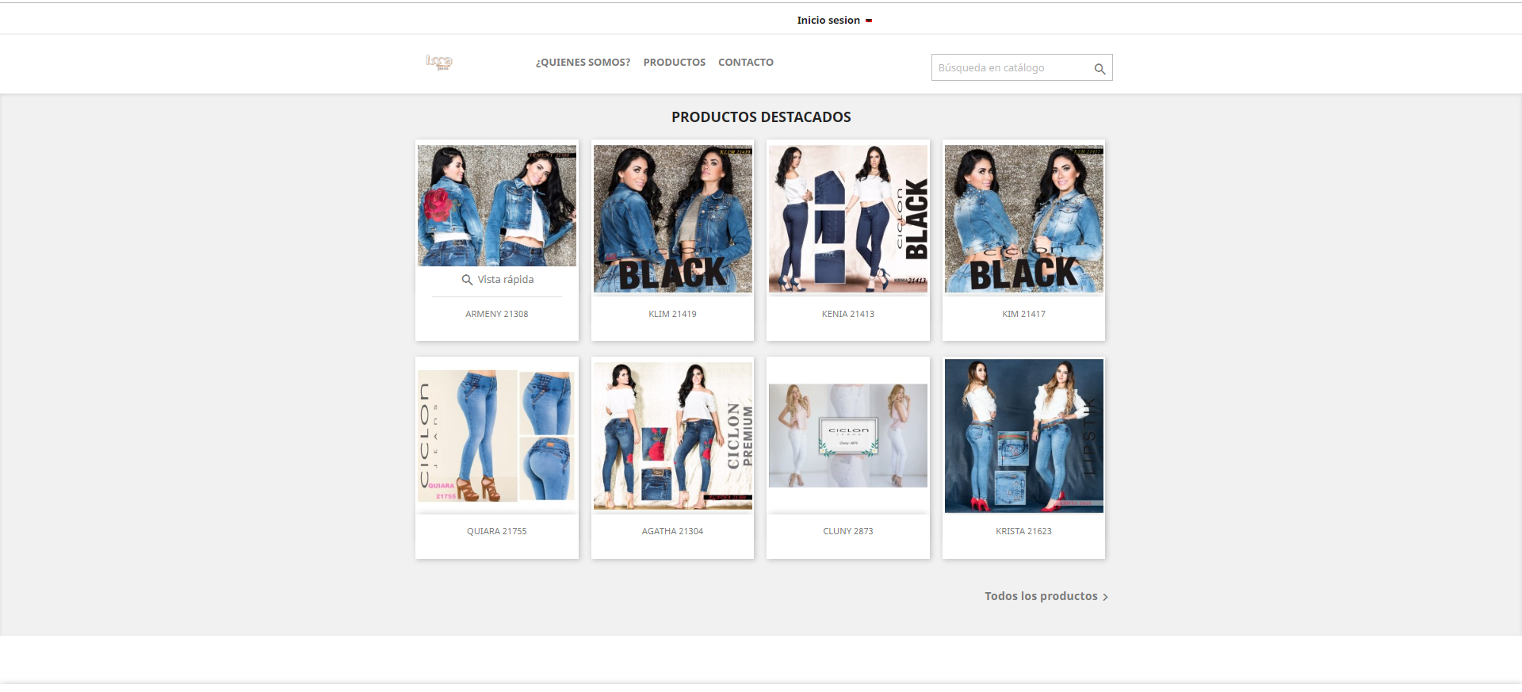Viewport: 1522px width, 692px height.
Task: Click the KENIA 21413 product name
Action: coord(848,315)
